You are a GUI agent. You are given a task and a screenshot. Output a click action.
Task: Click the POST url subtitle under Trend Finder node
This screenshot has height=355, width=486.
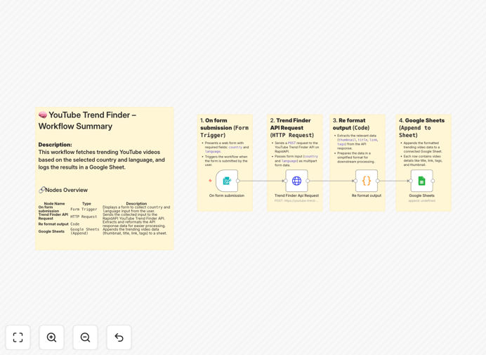[x=296, y=201]
